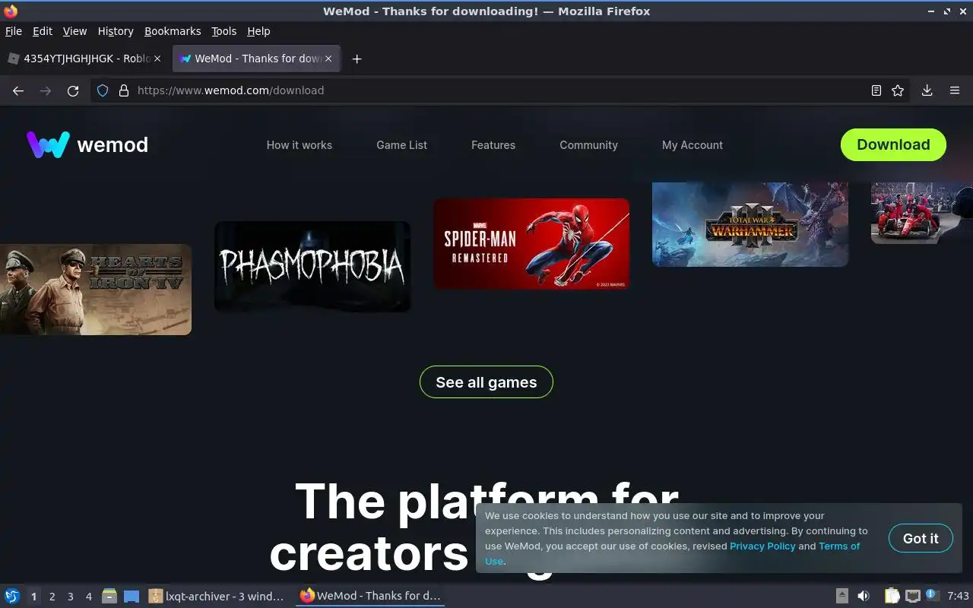This screenshot has height=608, width=973.
Task: Open a new tab
Action: point(357,59)
